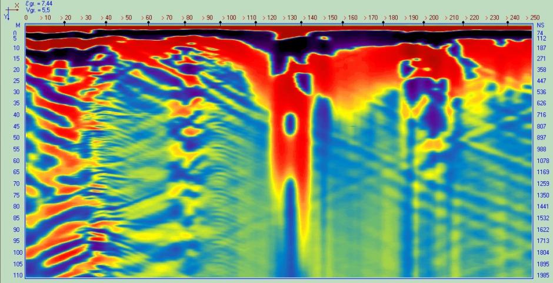Click the top axis label '> 190'
553x283 pixels.
click(411, 18)
